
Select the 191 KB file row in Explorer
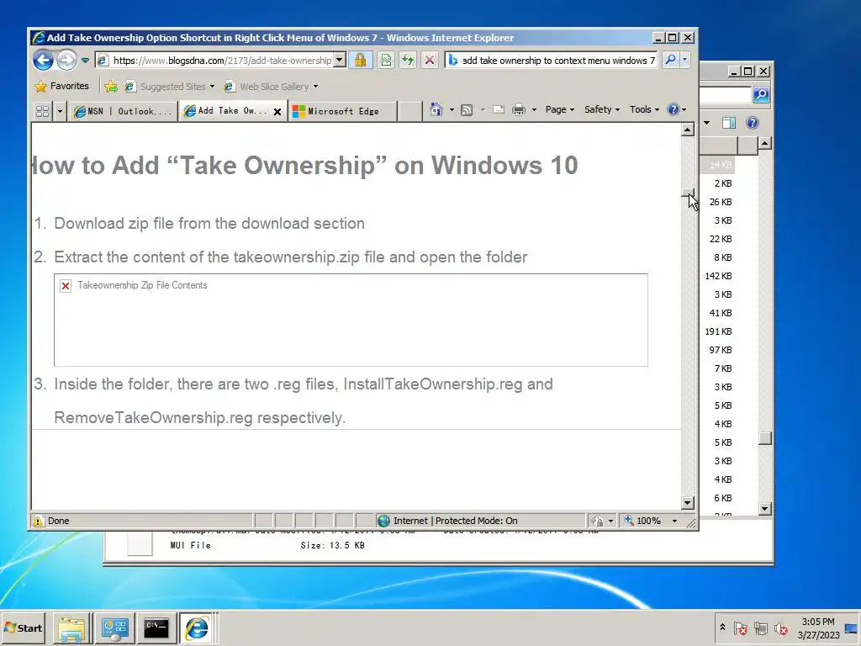[x=718, y=331]
